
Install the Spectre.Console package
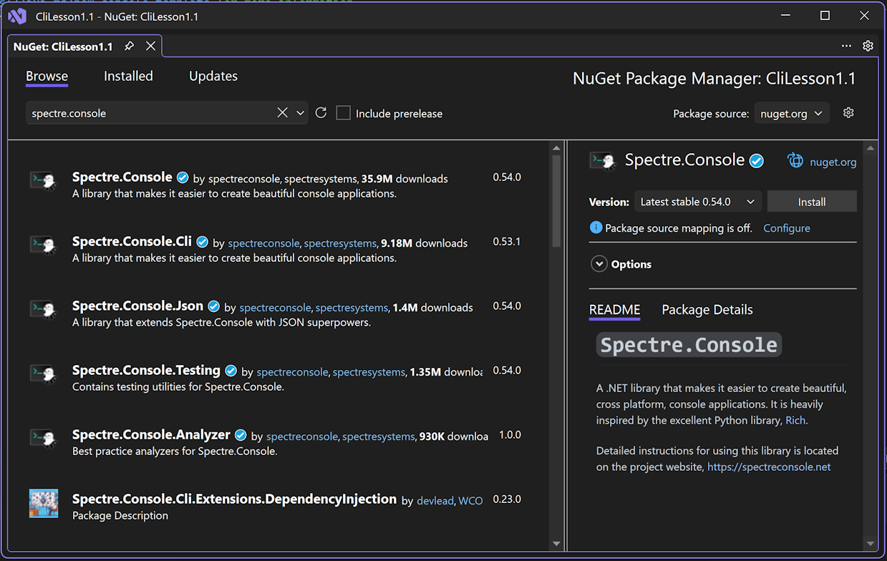(x=812, y=201)
